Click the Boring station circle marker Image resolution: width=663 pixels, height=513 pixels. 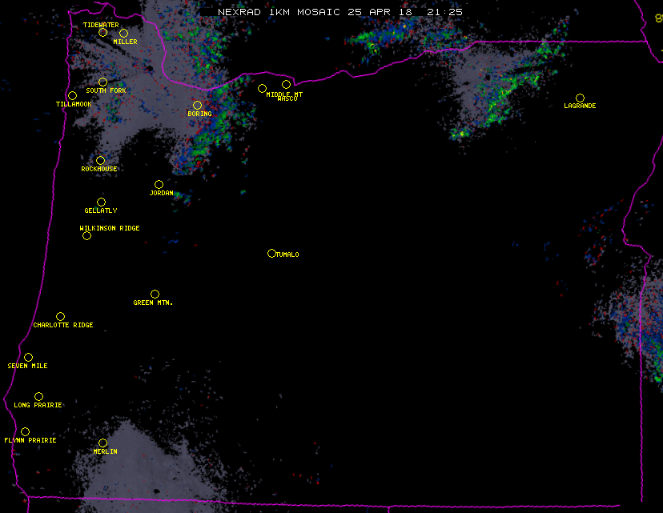pos(197,105)
